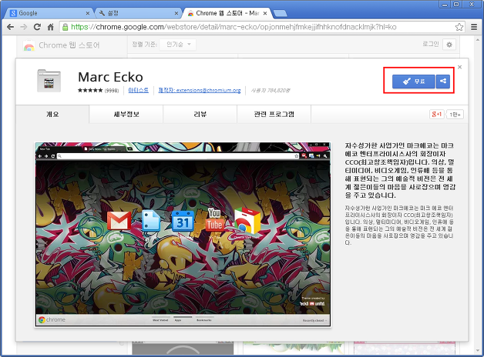Image resolution: width=484 pixels, height=357 pixels.
Task: Install the theme with the 무료 button
Action: pyautogui.click(x=414, y=82)
